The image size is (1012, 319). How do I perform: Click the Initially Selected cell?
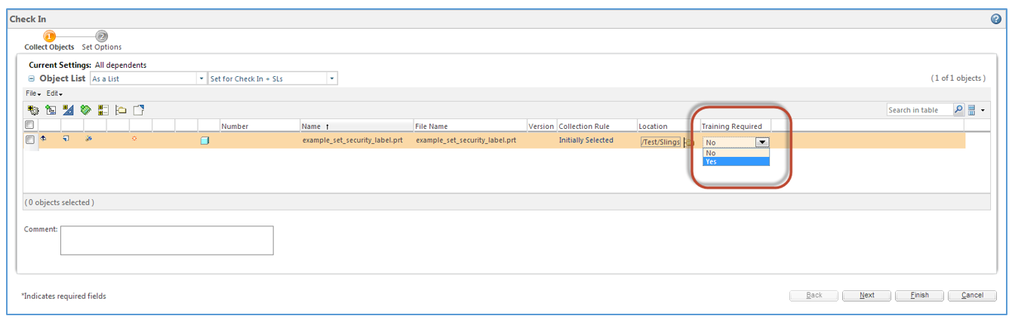[x=586, y=140]
